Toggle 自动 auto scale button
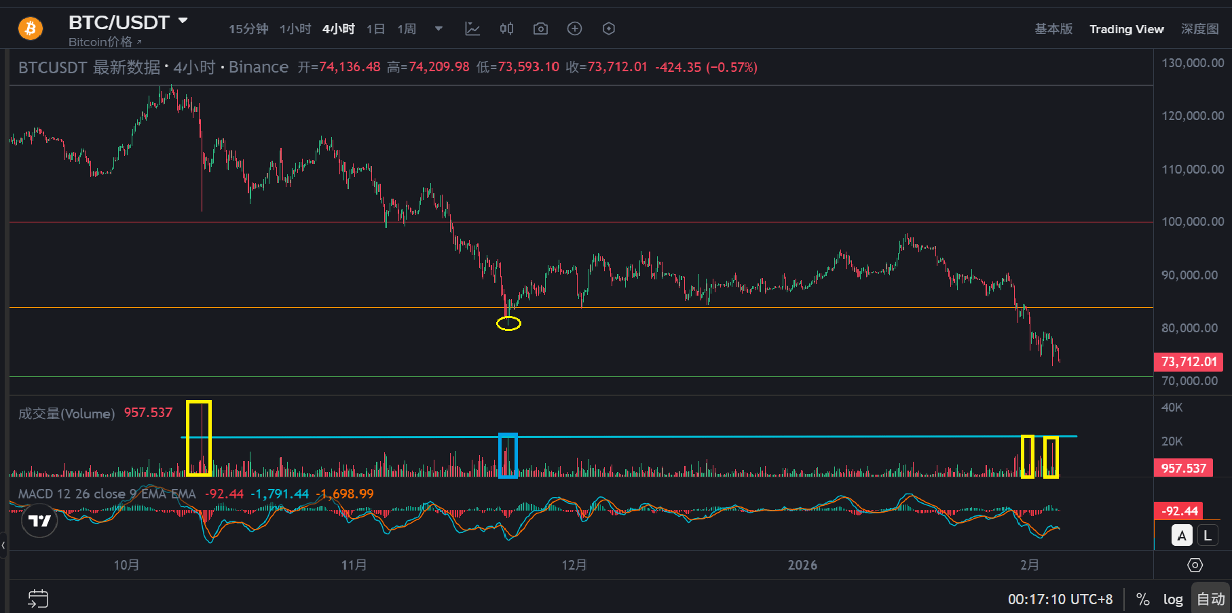The image size is (1232, 613). click(1210, 599)
